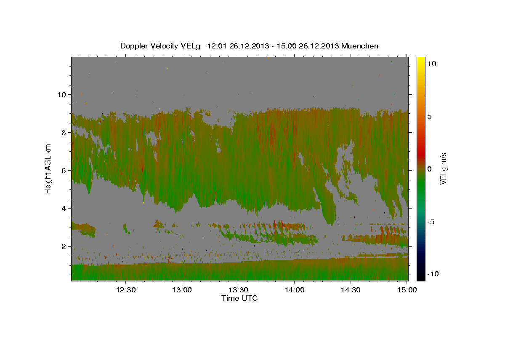Pick the yellow top of the colorbar

click(420, 61)
